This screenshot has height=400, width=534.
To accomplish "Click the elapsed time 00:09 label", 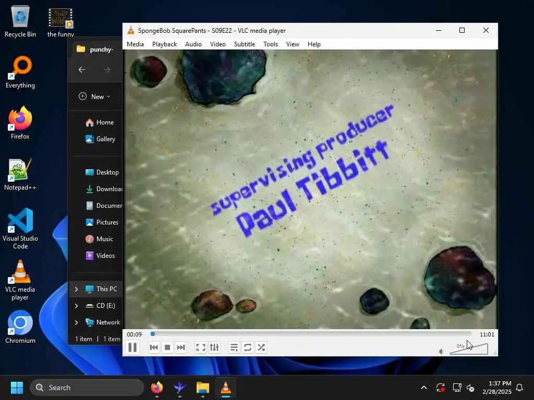I will (134, 334).
